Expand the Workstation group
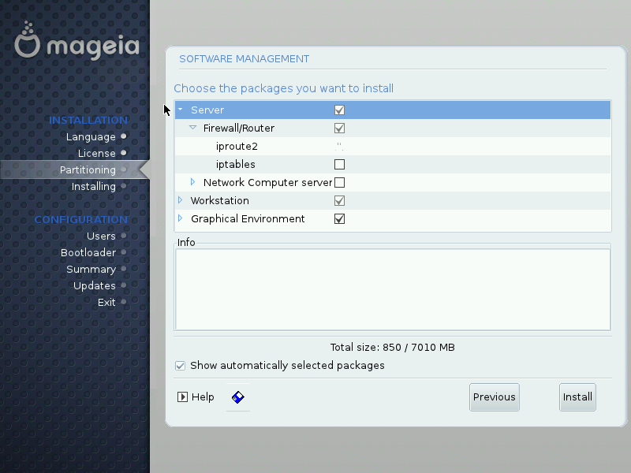Screen dimensions: 631x473 coord(180,200)
